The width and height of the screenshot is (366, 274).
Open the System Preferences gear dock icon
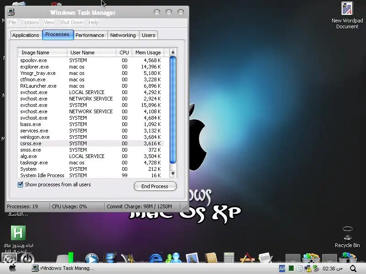click(x=9, y=258)
